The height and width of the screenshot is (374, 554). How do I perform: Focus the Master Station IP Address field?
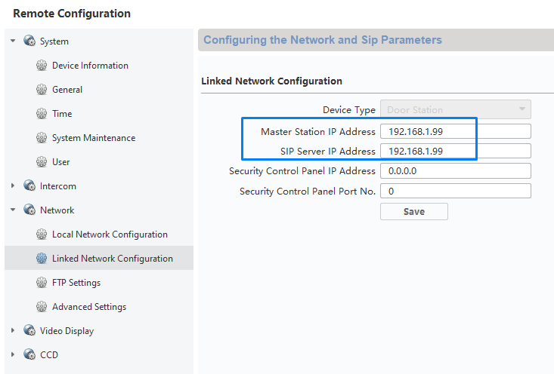point(456,131)
